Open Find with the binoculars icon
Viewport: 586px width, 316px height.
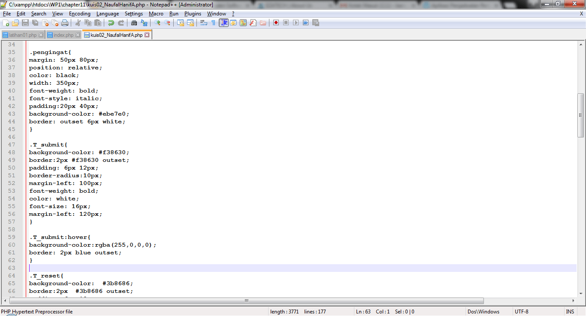(134, 23)
